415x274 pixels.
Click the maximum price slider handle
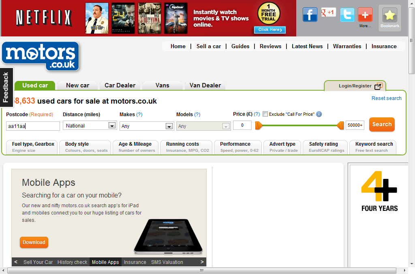click(x=340, y=125)
